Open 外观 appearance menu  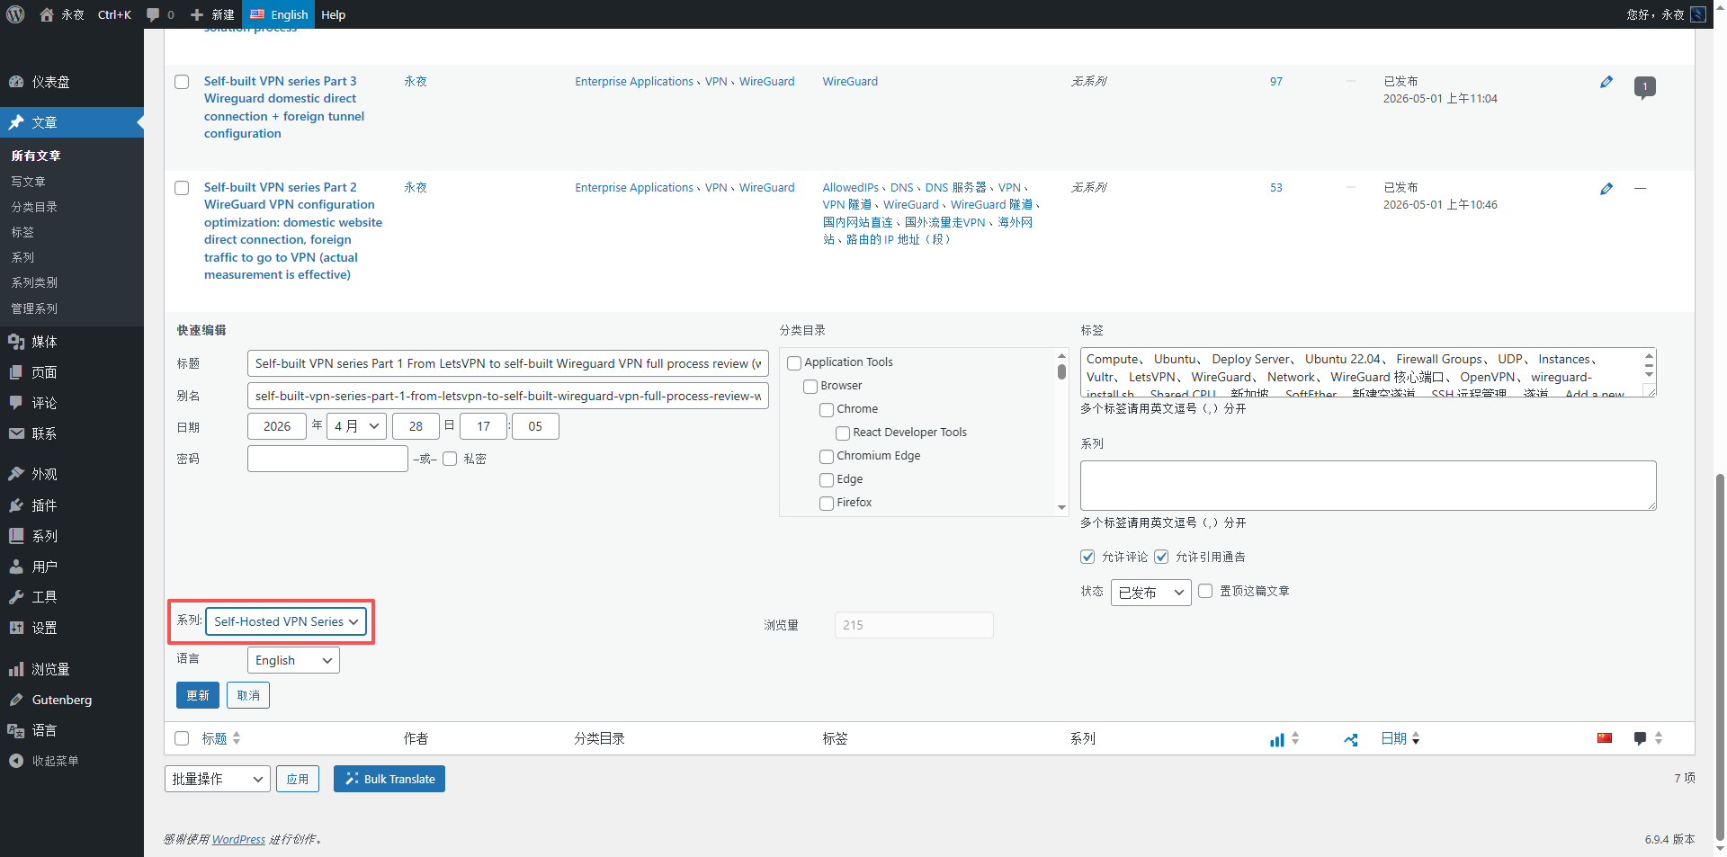tap(72, 474)
